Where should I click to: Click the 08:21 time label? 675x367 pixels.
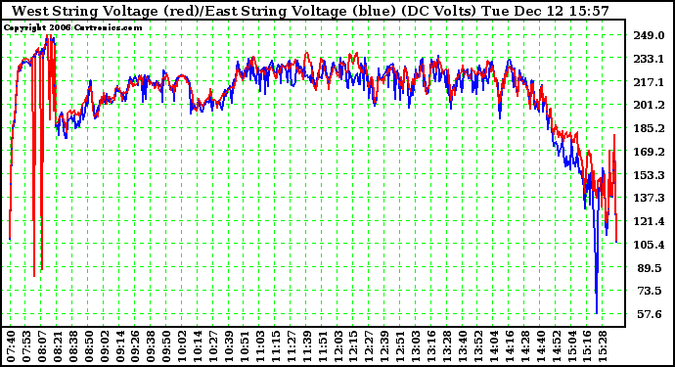pos(58,346)
